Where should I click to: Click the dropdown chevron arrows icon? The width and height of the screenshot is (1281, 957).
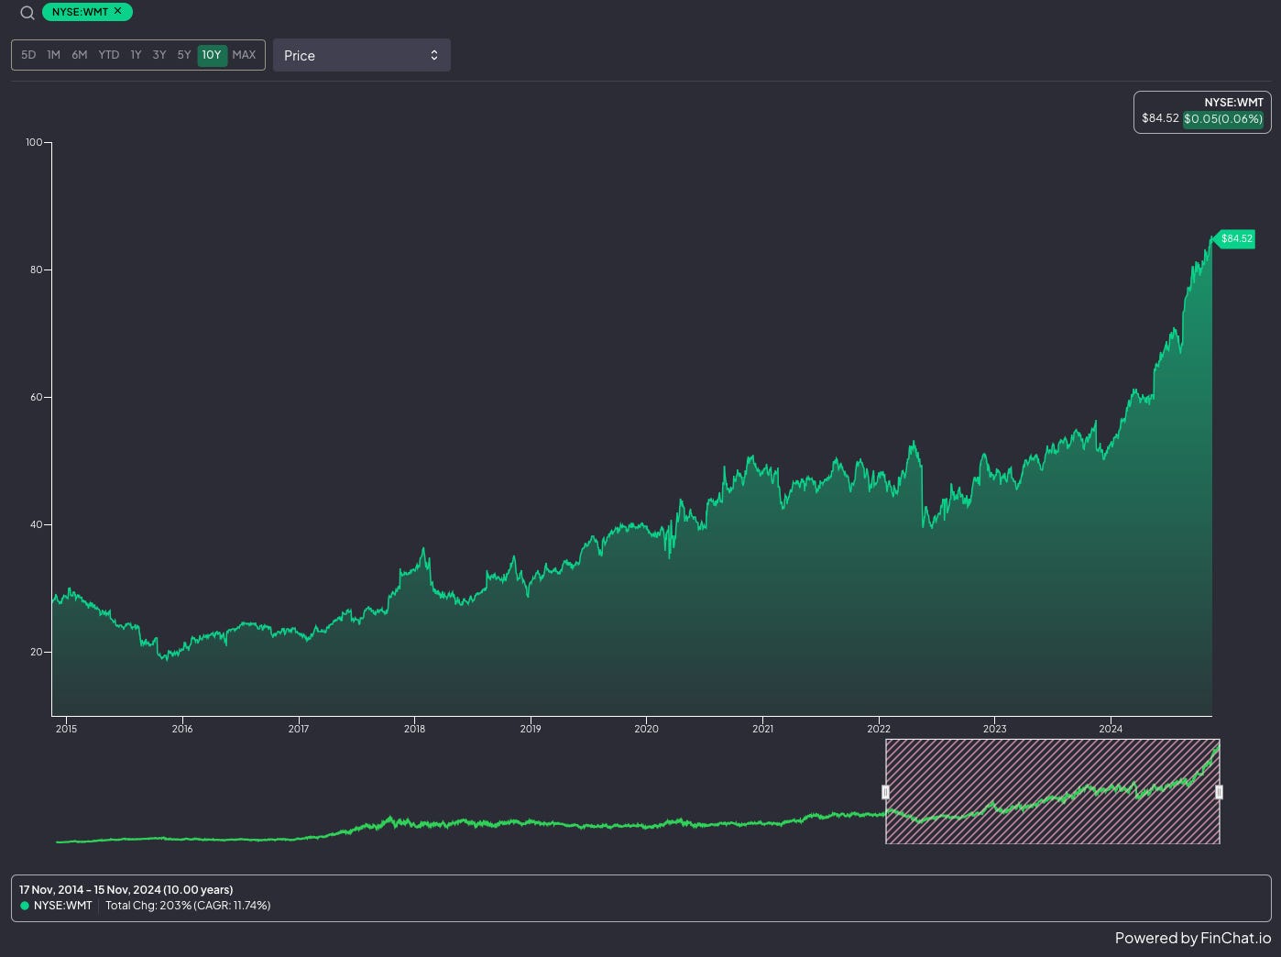click(434, 55)
